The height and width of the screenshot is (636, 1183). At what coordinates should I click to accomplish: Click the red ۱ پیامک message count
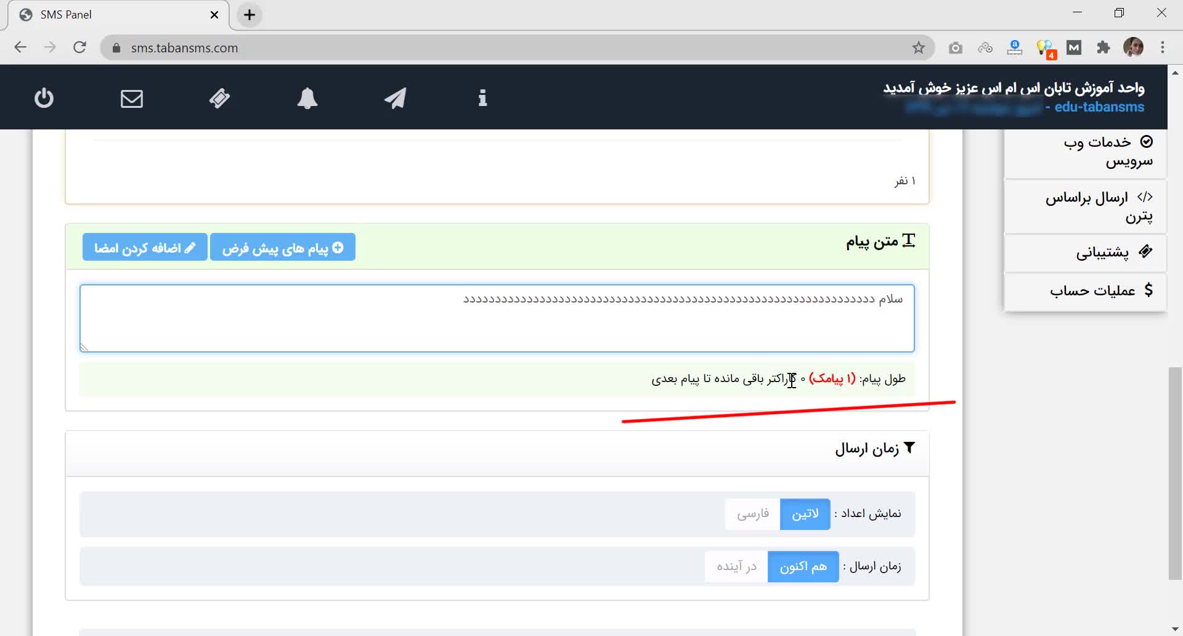pyautogui.click(x=832, y=378)
